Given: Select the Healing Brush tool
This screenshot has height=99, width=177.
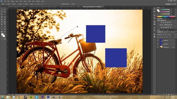Looking at the screenshot, I should (x=2, y=17).
